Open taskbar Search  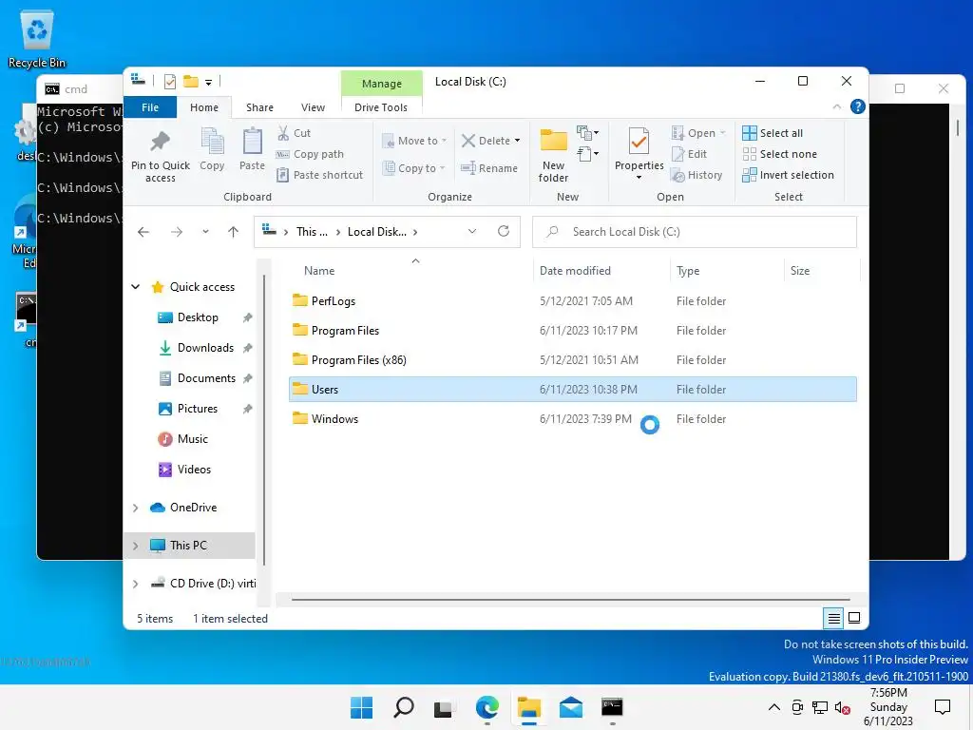(x=403, y=707)
